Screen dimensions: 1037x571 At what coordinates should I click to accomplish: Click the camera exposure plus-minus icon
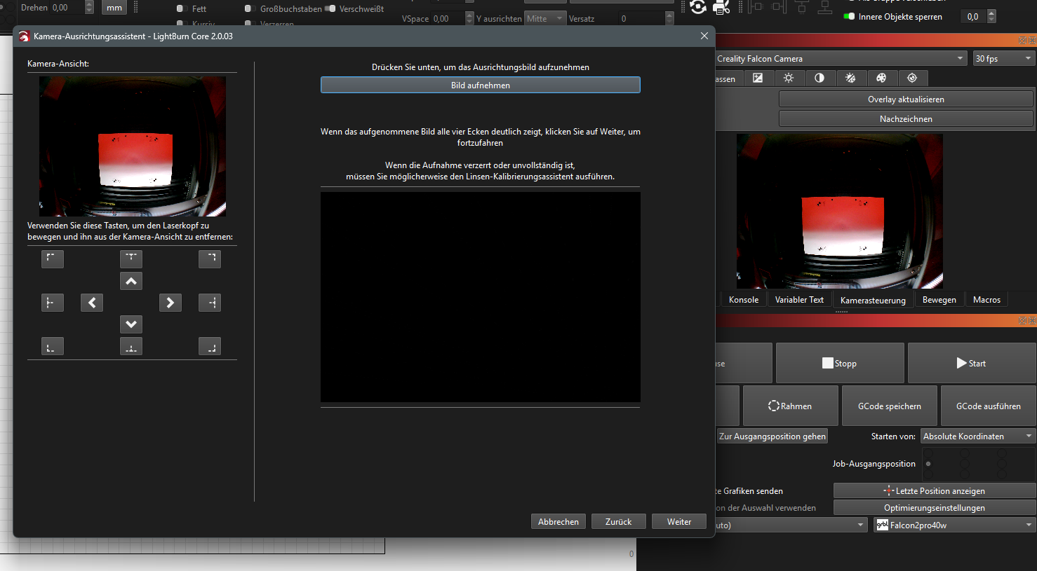click(x=758, y=78)
